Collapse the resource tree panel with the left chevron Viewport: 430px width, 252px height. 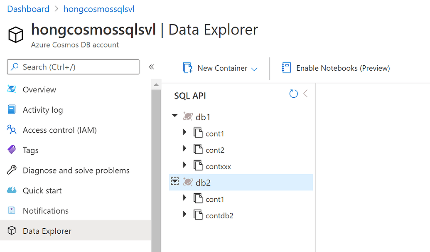(305, 94)
